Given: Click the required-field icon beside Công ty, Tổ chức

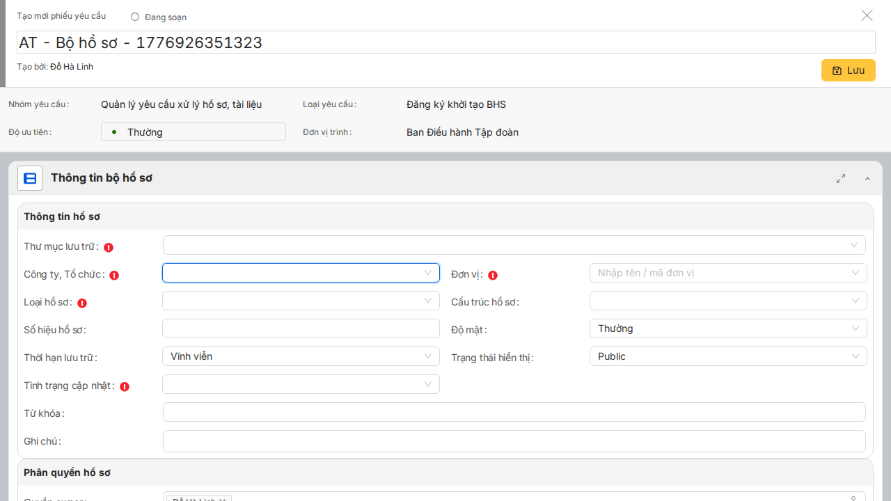Looking at the screenshot, I should tap(114, 275).
